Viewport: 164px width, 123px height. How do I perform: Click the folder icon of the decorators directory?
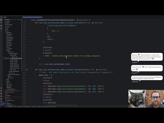[x=7, y=34]
